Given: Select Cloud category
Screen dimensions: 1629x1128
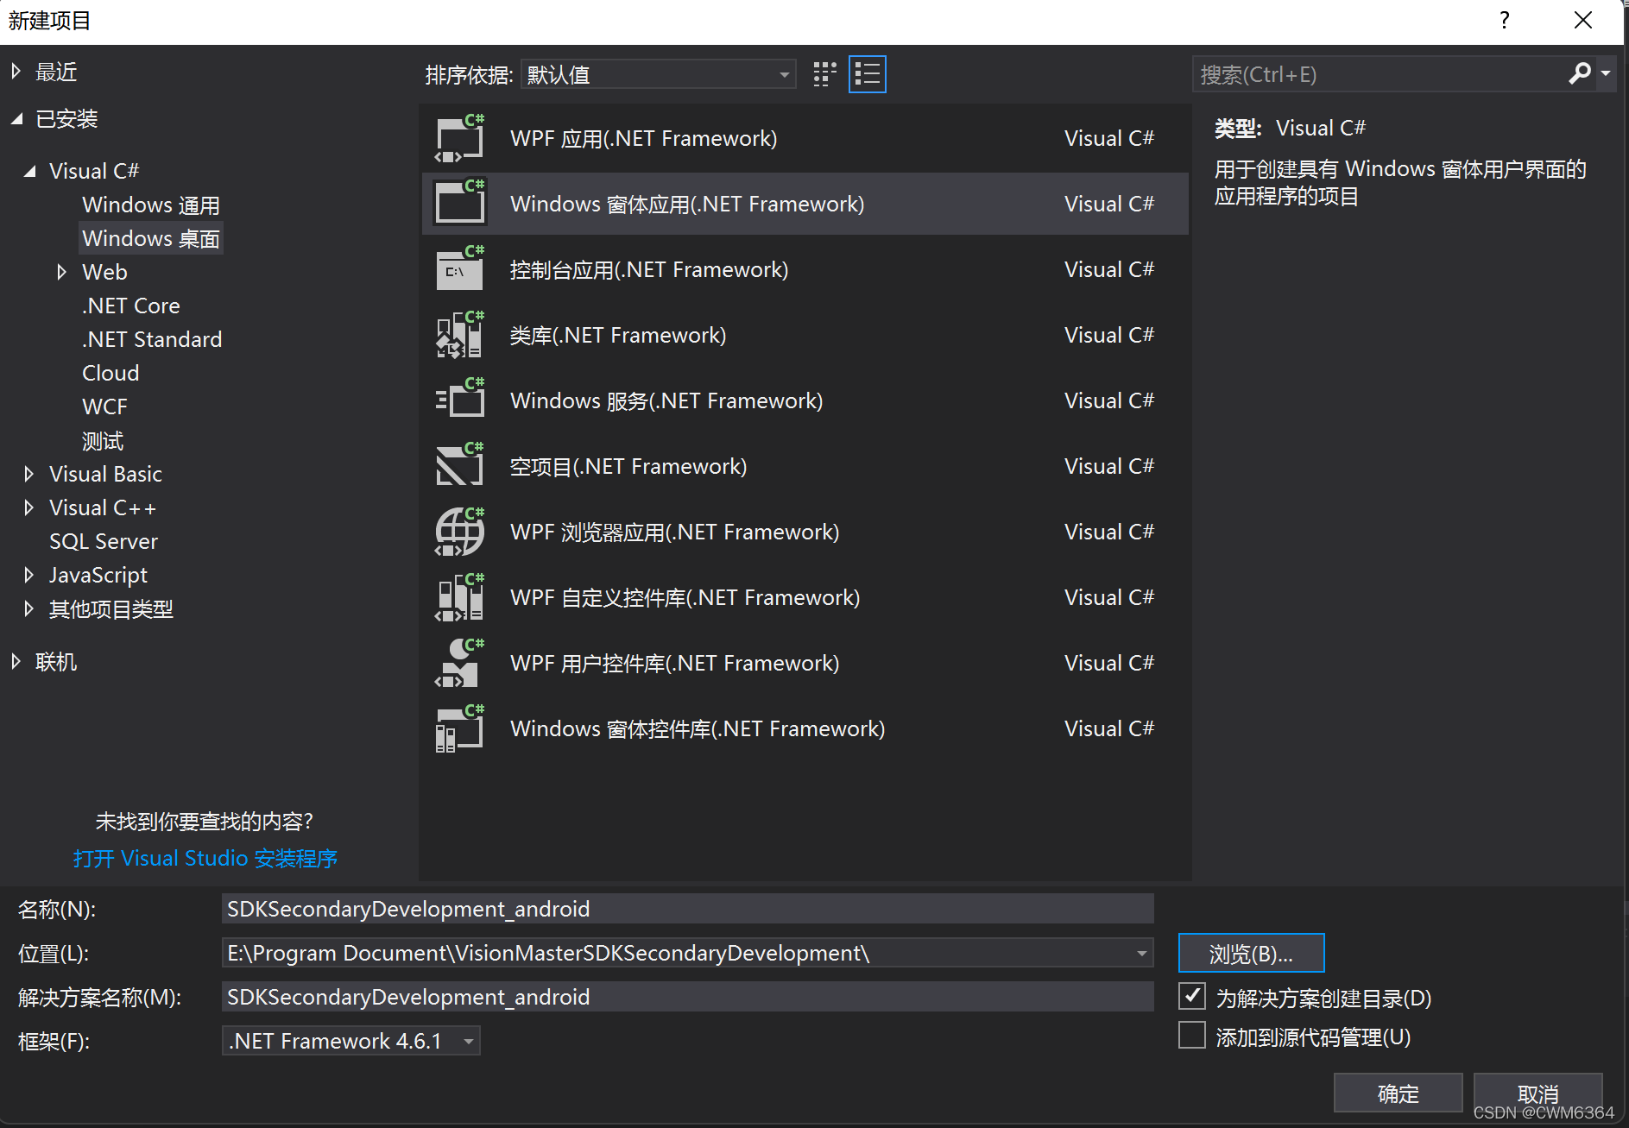Looking at the screenshot, I should coord(110,373).
